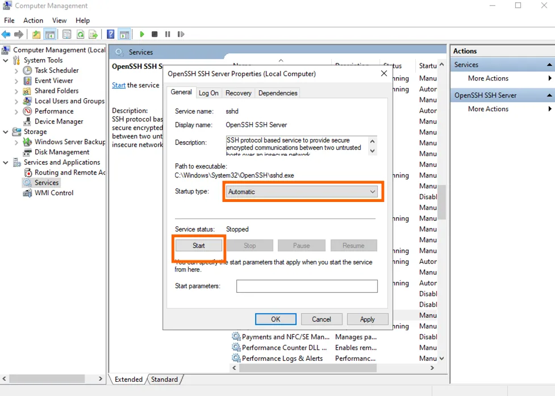Image resolution: width=555 pixels, height=396 pixels.
Task: Select the Shared Folders icon
Action: 27,91
